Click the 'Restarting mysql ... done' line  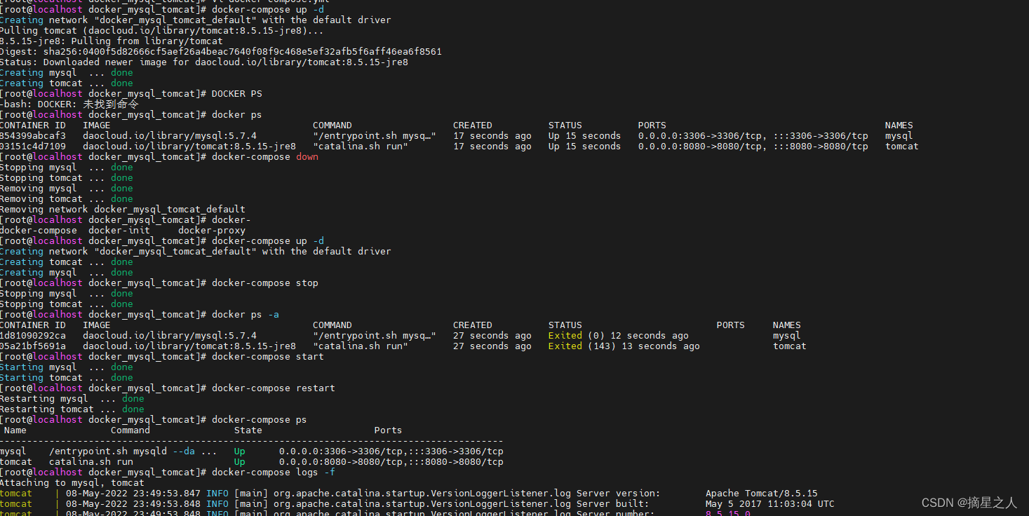72,399
